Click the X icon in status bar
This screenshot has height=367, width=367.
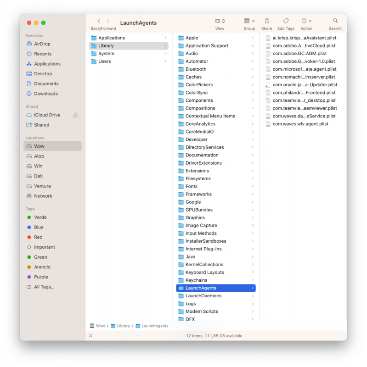click(90, 336)
